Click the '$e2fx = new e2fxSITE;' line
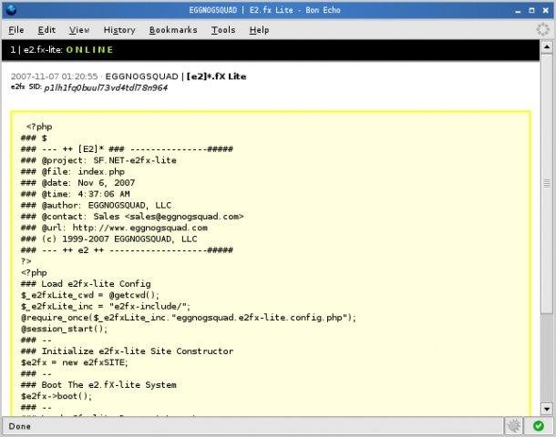The height and width of the screenshot is (437, 556). pyautogui.click(x=75, y=362)
